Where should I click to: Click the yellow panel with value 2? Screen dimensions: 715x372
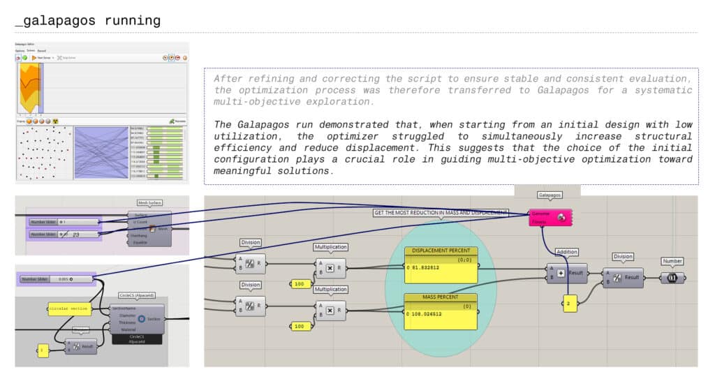tap(570, 304)
